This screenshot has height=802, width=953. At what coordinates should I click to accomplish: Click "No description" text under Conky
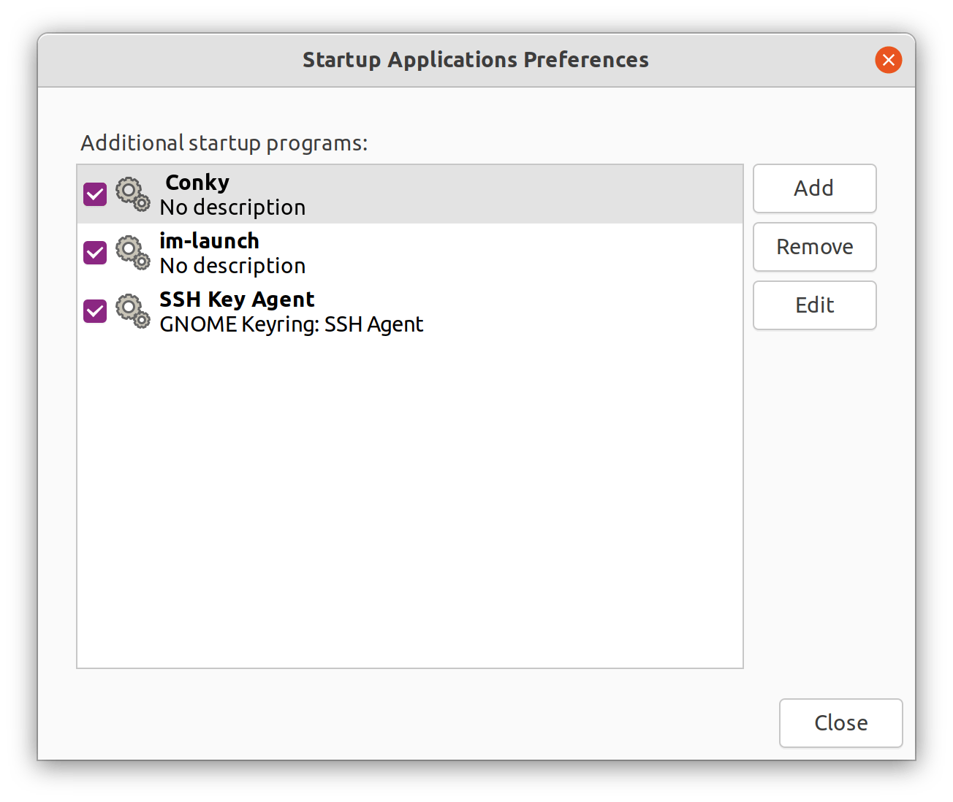pos(232,207)
